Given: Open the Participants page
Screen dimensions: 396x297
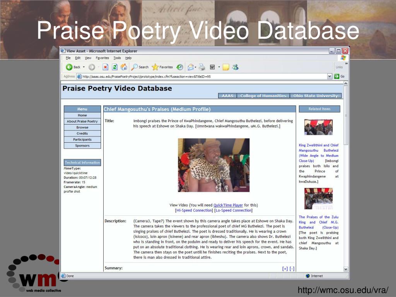Looking at the screenshot, I should (x=82, y=139).
